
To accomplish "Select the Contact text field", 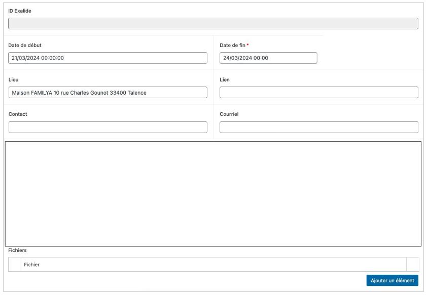I will click(108, 127).
